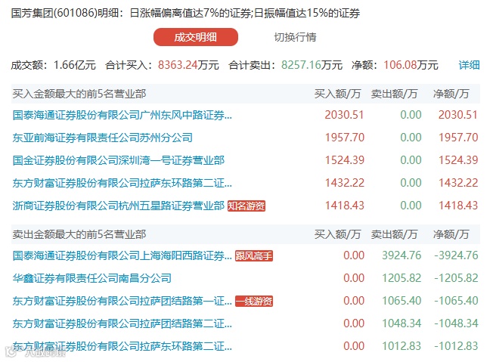Click the sell amount 1065.40 cell
493x362 pixels.
(402, 301)
